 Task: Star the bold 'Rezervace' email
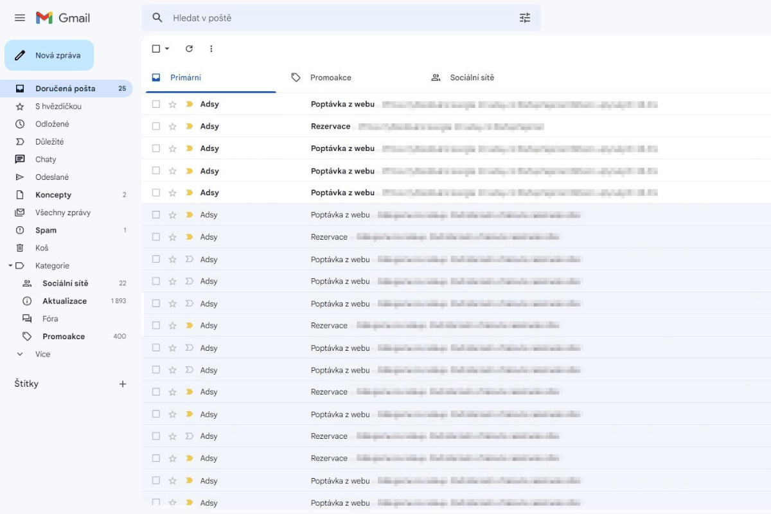172,127
